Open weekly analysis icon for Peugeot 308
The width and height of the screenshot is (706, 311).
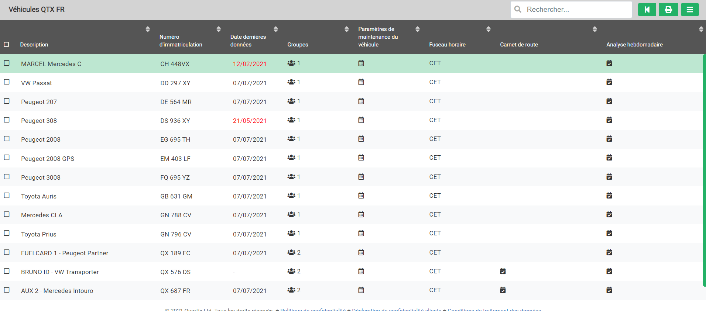609,120
